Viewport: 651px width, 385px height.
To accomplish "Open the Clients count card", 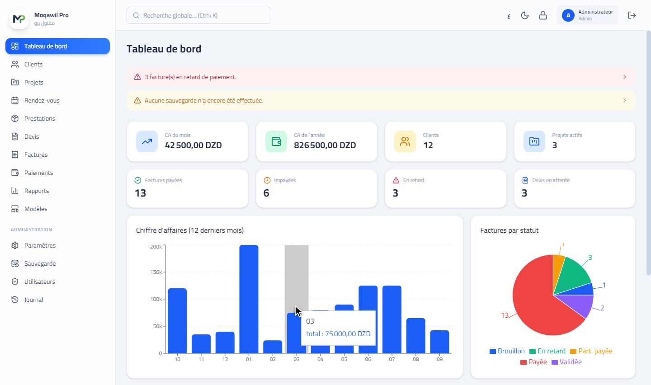I will (x=446, y=141).
